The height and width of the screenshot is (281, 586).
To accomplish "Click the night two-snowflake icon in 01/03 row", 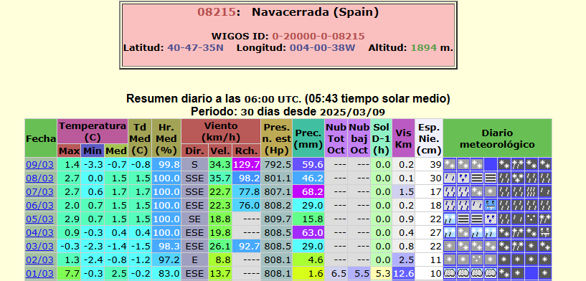I will click(504, 273).
